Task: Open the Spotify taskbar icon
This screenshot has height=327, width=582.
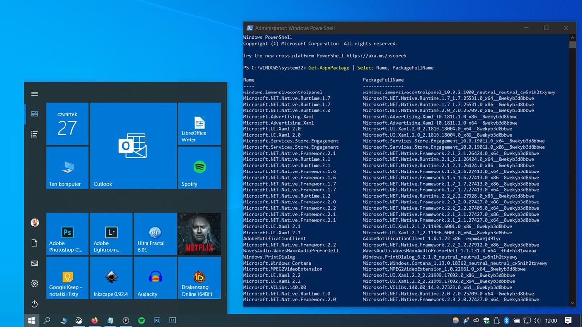Action: tap(141, 320)
